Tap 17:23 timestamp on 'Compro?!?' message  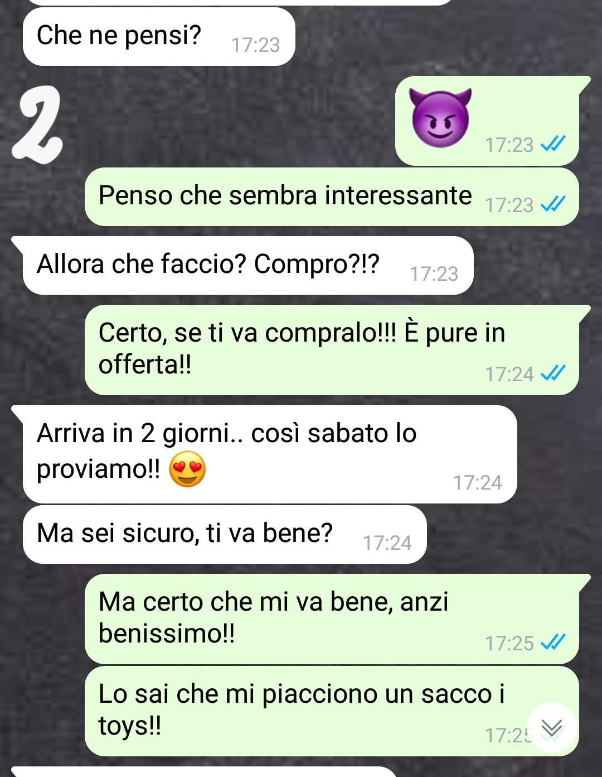[x=434, y=274]
